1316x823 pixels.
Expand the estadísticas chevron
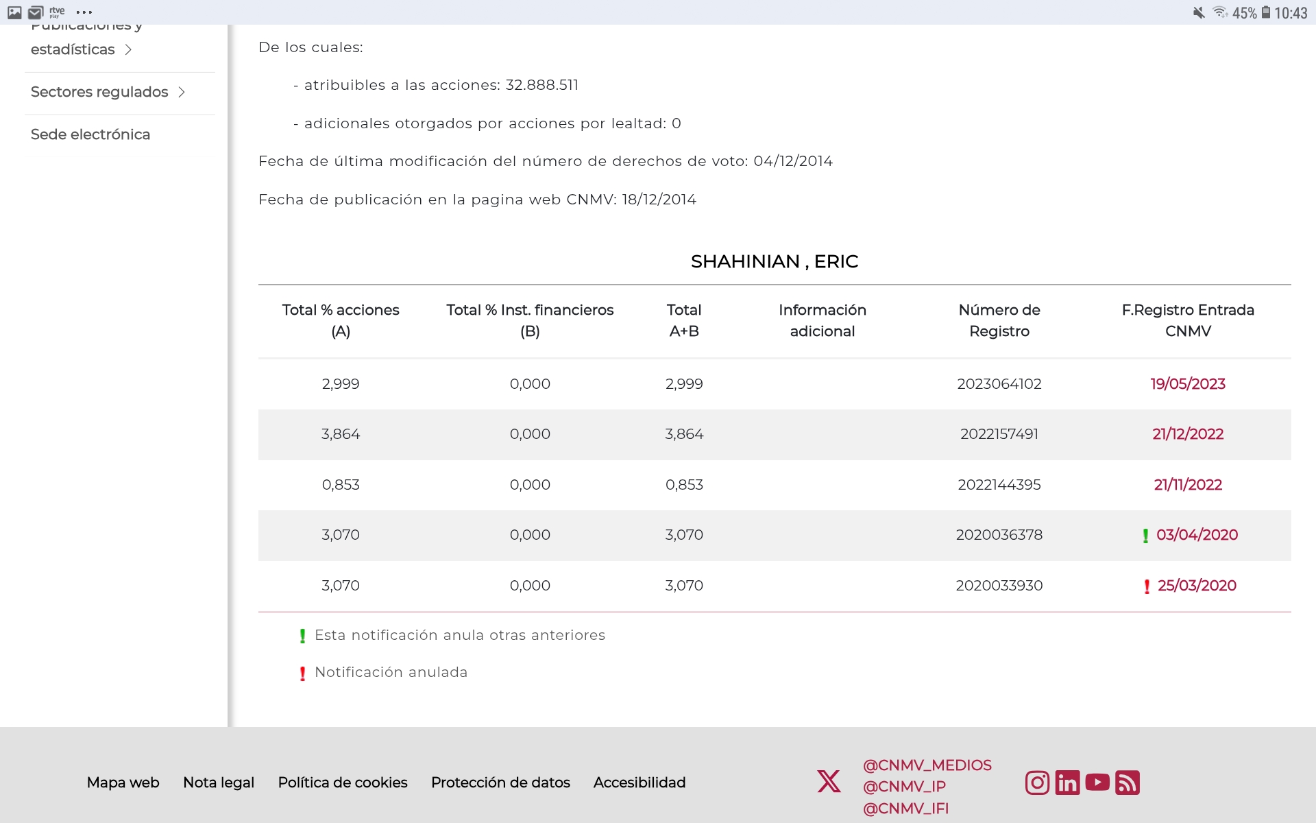tap(128, 49)
